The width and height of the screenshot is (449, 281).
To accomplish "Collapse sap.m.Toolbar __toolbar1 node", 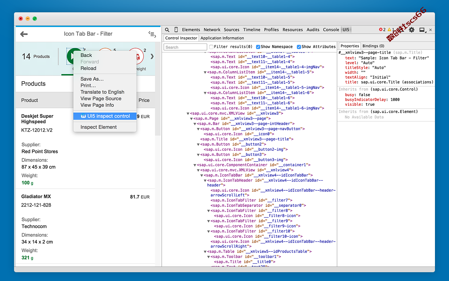I will 209,257.
